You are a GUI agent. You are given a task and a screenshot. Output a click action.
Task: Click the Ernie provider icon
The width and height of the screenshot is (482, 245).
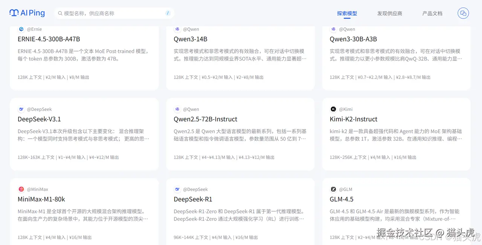point(21,29)
